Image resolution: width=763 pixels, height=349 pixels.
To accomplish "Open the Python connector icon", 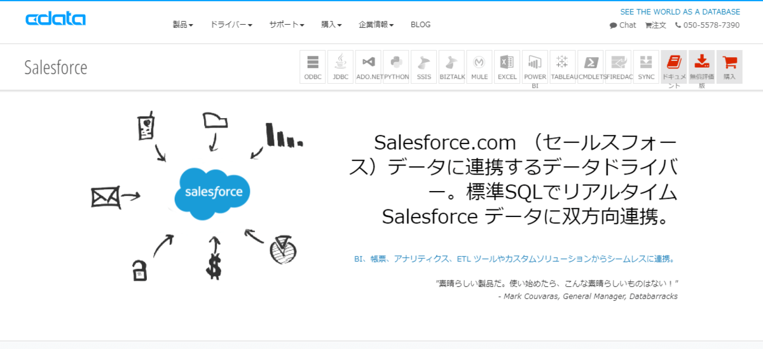I will tap(396, 67).
